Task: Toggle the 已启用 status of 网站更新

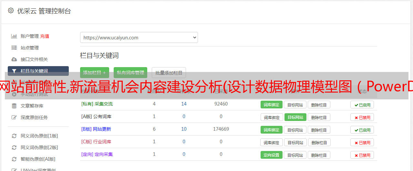Action: coord(362,130)
